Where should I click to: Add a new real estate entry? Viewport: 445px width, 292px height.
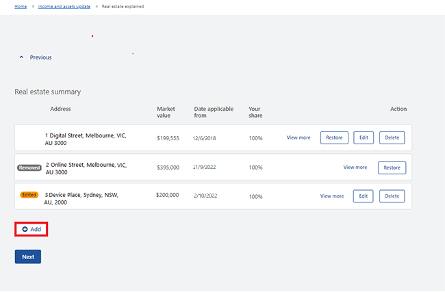click(x=31, y=229)
